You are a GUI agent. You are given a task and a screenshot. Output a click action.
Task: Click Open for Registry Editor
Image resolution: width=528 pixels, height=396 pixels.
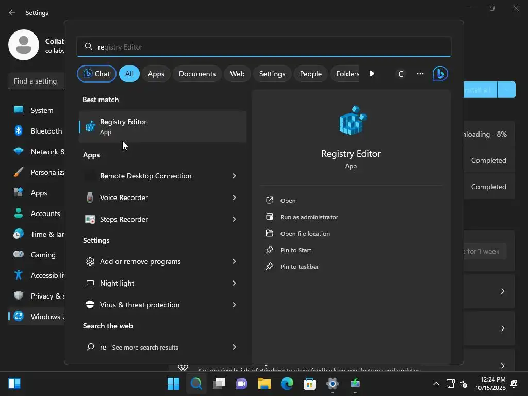(x=288, y=201)
